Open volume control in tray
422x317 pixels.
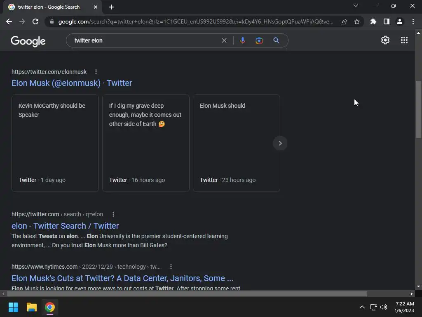point(384,307)
